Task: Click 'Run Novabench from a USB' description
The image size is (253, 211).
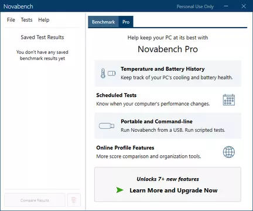Action: (x=173, y=130)
